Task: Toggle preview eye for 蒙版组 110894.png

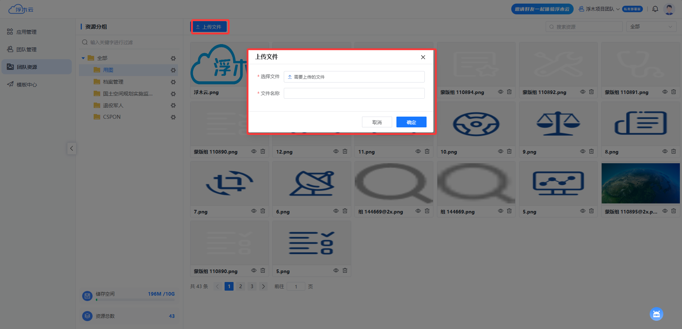Action: coord(500,92)
